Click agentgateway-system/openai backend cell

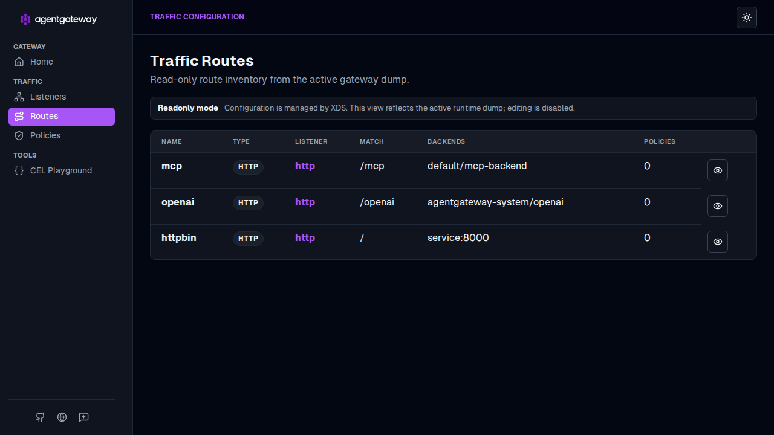pos(495,202)
